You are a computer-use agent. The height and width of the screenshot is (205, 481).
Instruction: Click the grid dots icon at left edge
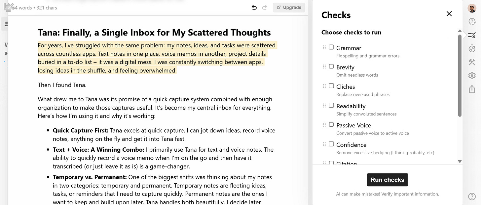[6, 24]
